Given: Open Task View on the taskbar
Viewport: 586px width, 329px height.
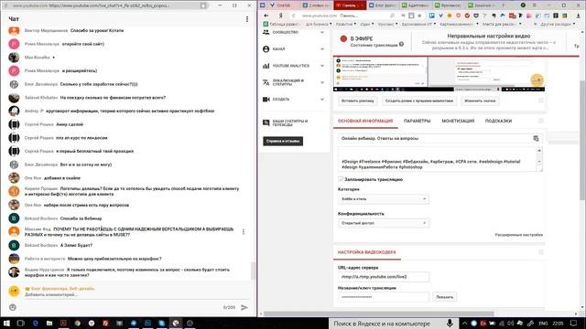Looking at the screenshot, I should click(20, 323).
